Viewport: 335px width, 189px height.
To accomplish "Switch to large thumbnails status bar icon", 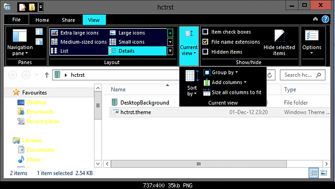I will click(324, 173).
